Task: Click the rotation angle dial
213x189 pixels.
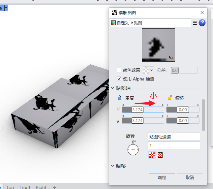Action: click(133, 150)
